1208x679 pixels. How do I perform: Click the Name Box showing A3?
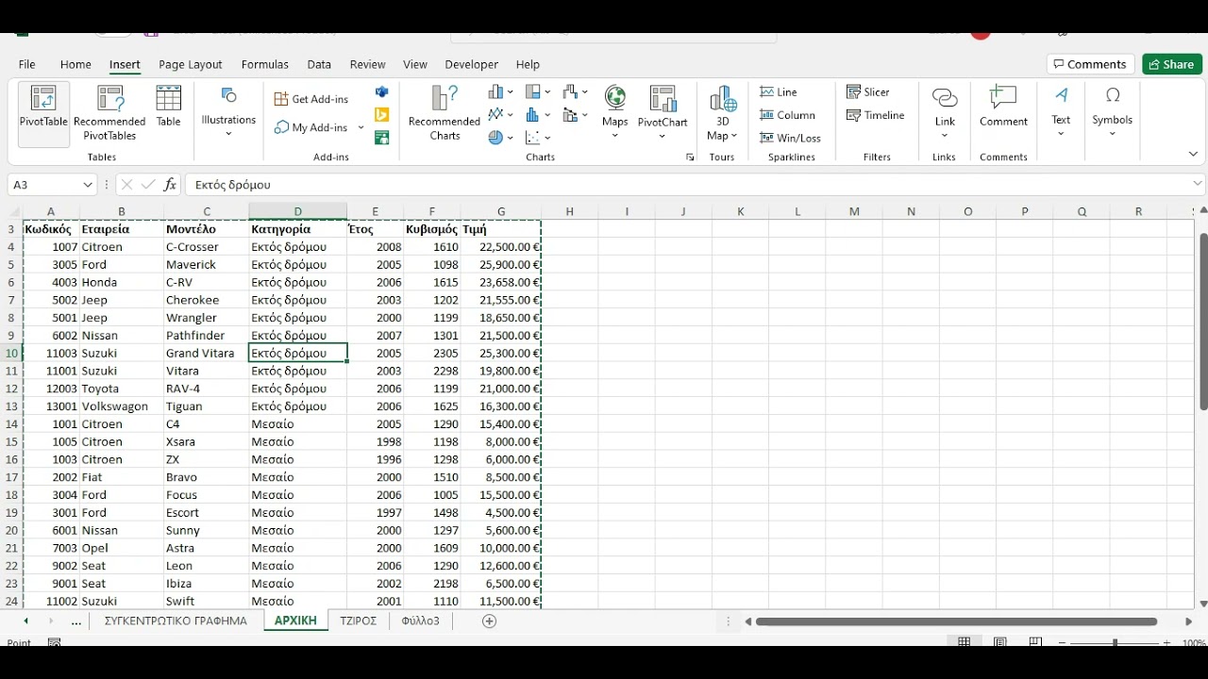[44, 185]
